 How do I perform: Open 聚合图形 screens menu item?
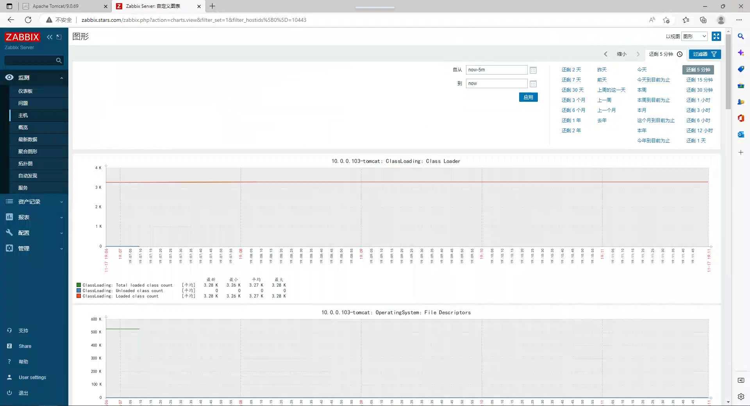tap(28, 152)
